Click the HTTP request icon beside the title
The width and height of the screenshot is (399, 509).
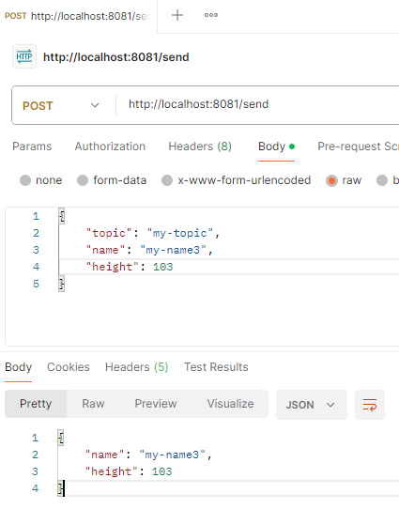(24, 56)
